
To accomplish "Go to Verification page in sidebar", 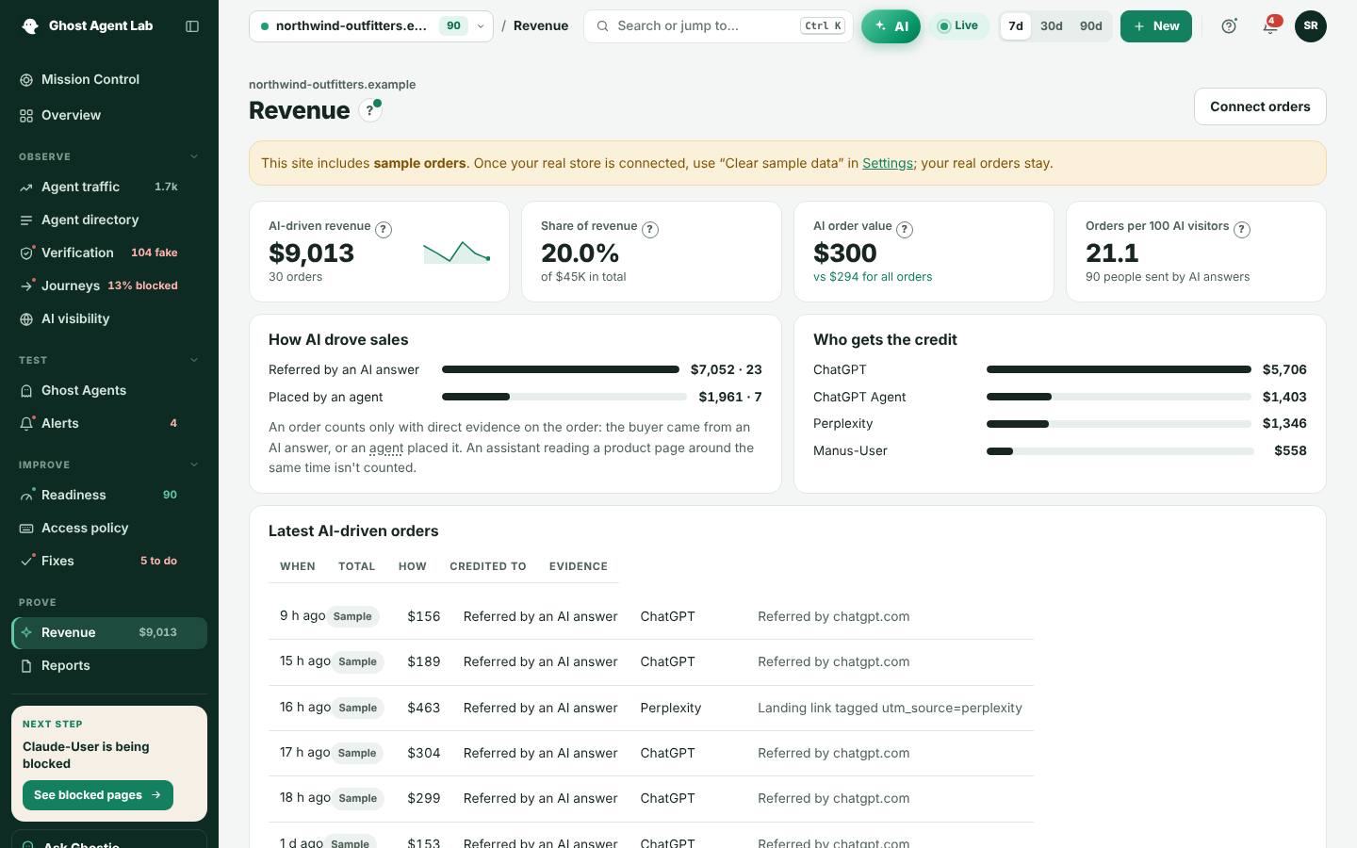I will [x=109, y=253].
